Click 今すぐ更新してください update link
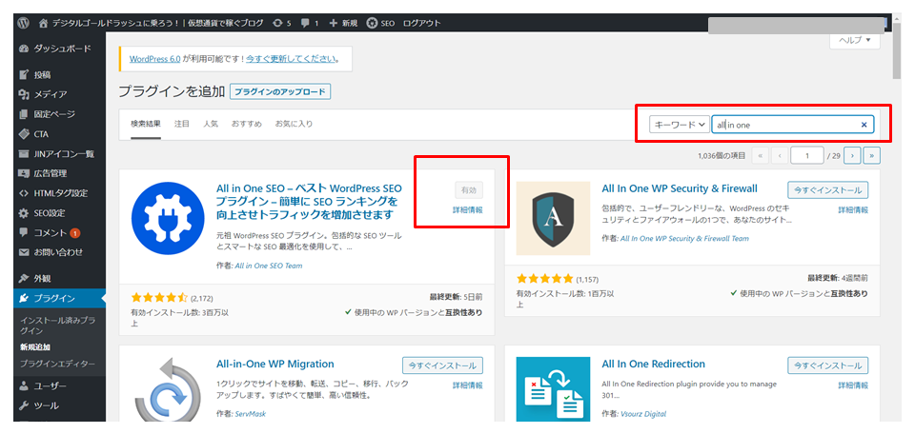The height and width of the screenshot is (434, 915). pyautogui.click(x=291, y=59)
